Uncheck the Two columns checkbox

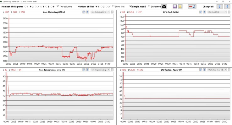(58, 6)
